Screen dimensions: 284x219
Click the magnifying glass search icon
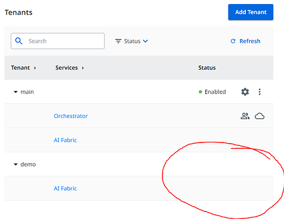19,41
